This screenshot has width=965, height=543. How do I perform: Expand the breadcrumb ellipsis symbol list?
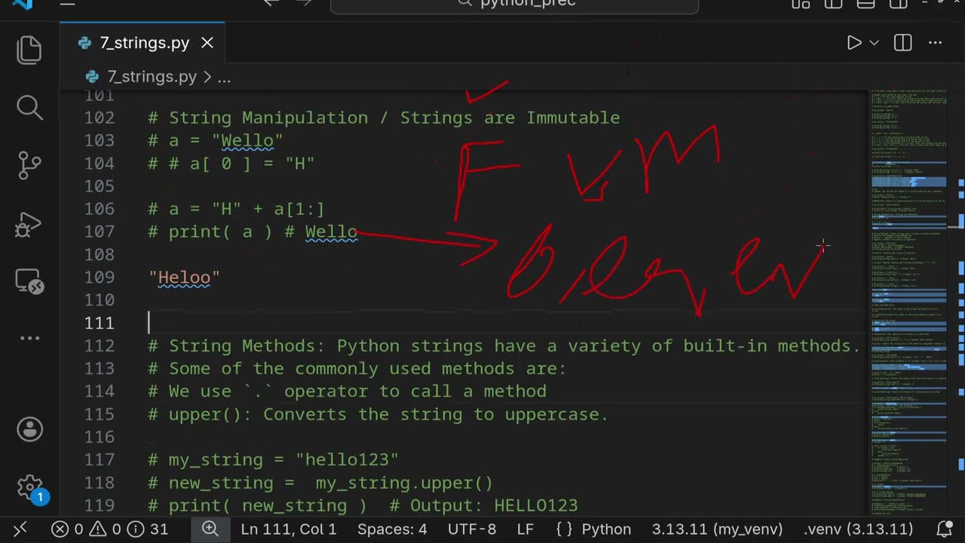(224, 77)
